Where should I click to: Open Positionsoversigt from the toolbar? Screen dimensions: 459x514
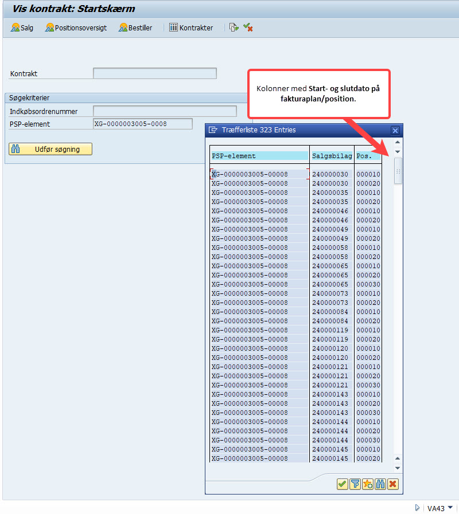tap(76, 28)
